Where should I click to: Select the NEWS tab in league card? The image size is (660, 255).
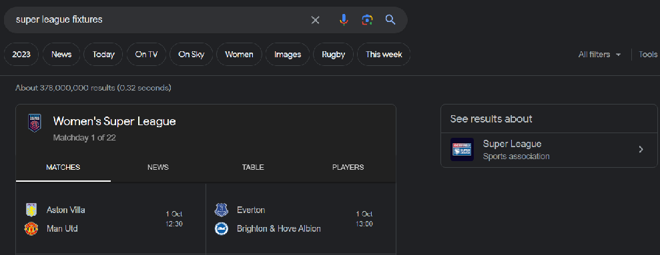pyautogui.click(x=158, y=167)
